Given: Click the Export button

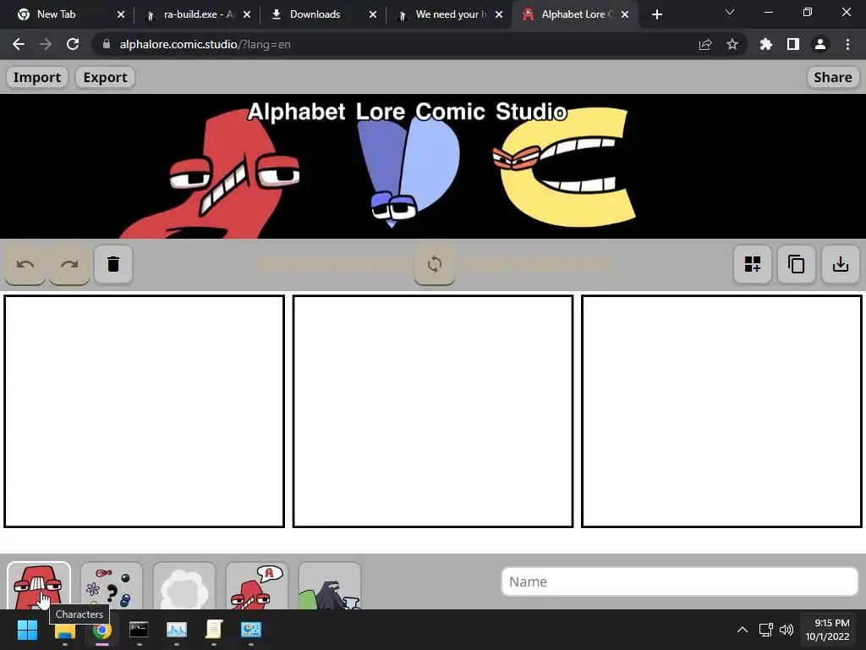Looking at the screenshot, I should point(105,77).
